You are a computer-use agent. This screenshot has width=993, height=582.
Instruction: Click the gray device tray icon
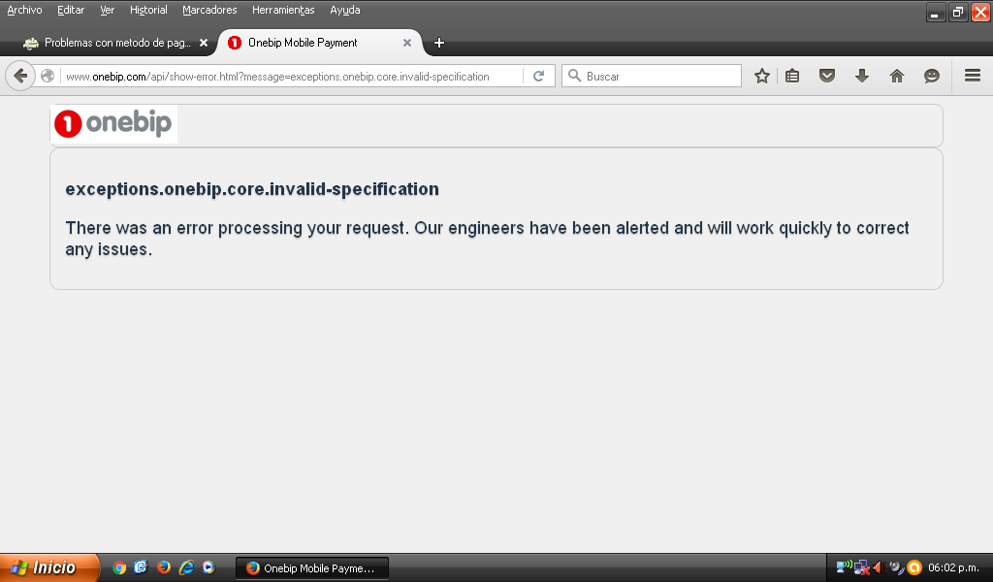click(x=897, y=567)
